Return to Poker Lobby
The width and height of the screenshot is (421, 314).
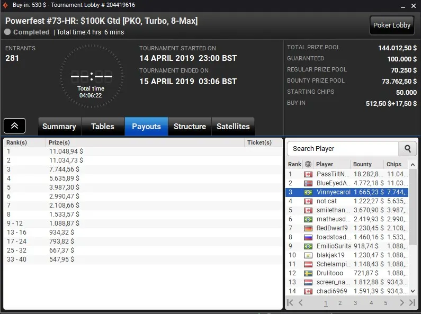[x=392, y=25]
